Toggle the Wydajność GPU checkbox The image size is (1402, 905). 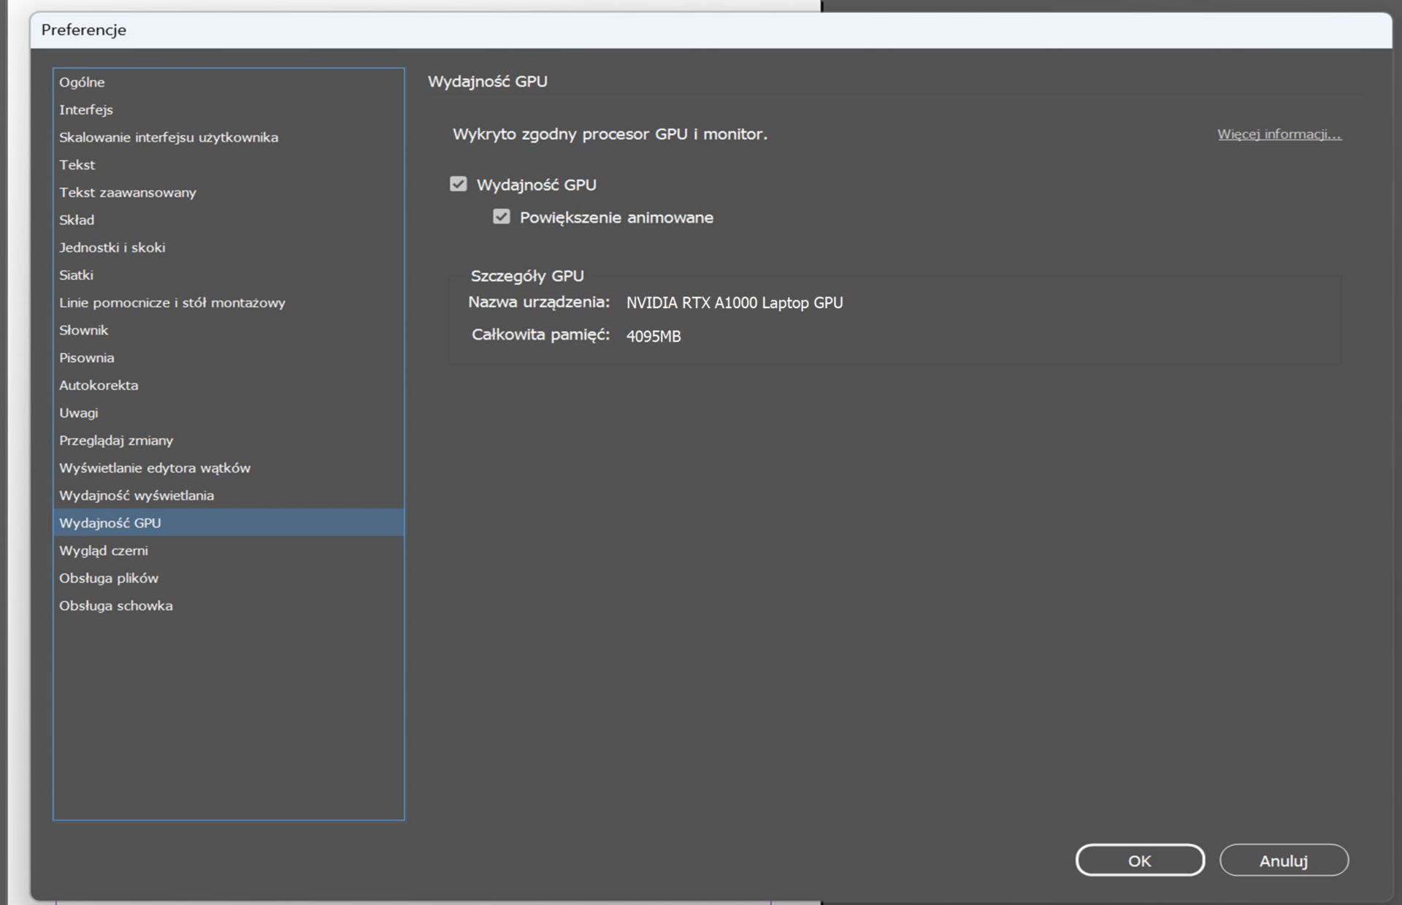click(458, 184)
